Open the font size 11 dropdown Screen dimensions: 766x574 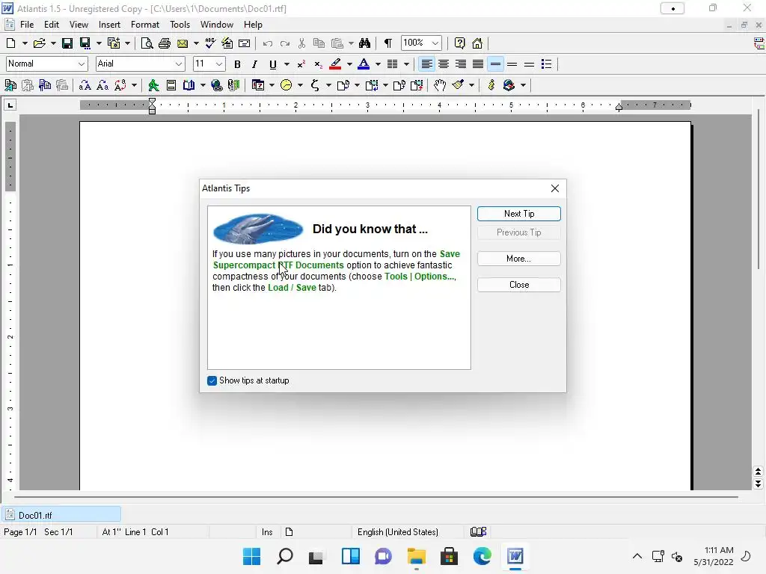point(219,64)
